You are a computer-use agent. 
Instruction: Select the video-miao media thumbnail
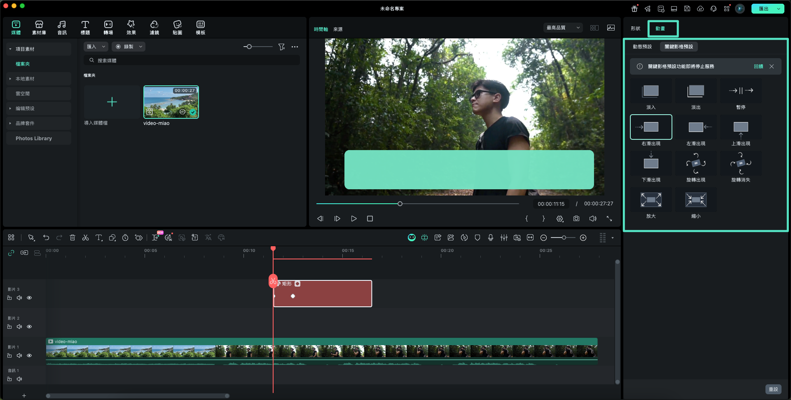point(171,102)
